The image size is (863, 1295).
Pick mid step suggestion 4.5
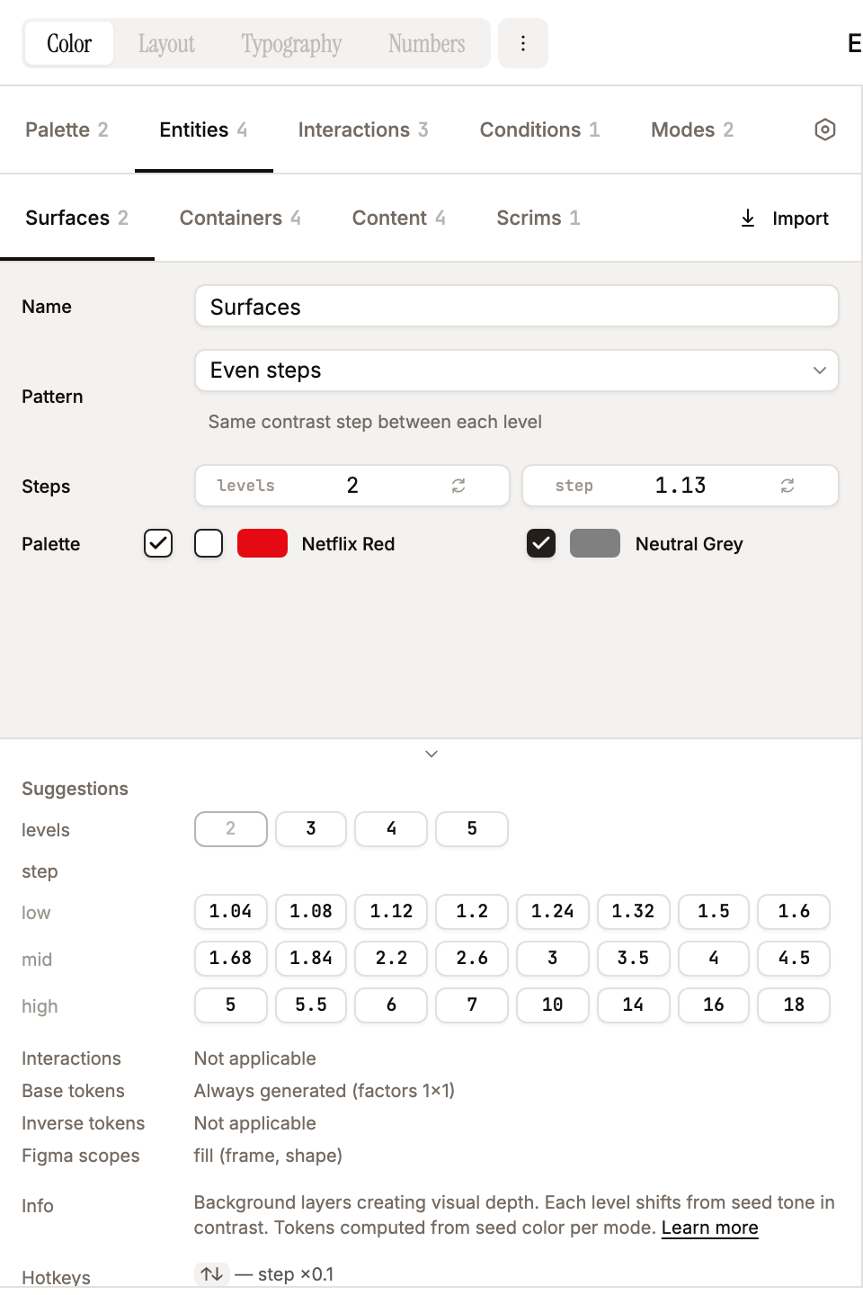pyautogui.click(x=794, y=959)
